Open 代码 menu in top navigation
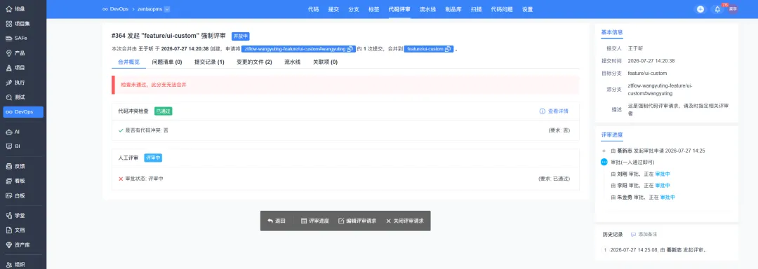The height and width of the screenshot is (269, 758). point(313,9)
